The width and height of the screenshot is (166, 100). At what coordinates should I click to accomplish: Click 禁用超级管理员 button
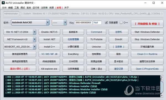pyautogui.click(x=20, y=61)
